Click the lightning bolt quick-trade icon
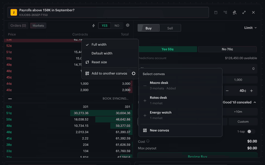The height and width of the screenshot is (165, 265). tap(93, 26)
